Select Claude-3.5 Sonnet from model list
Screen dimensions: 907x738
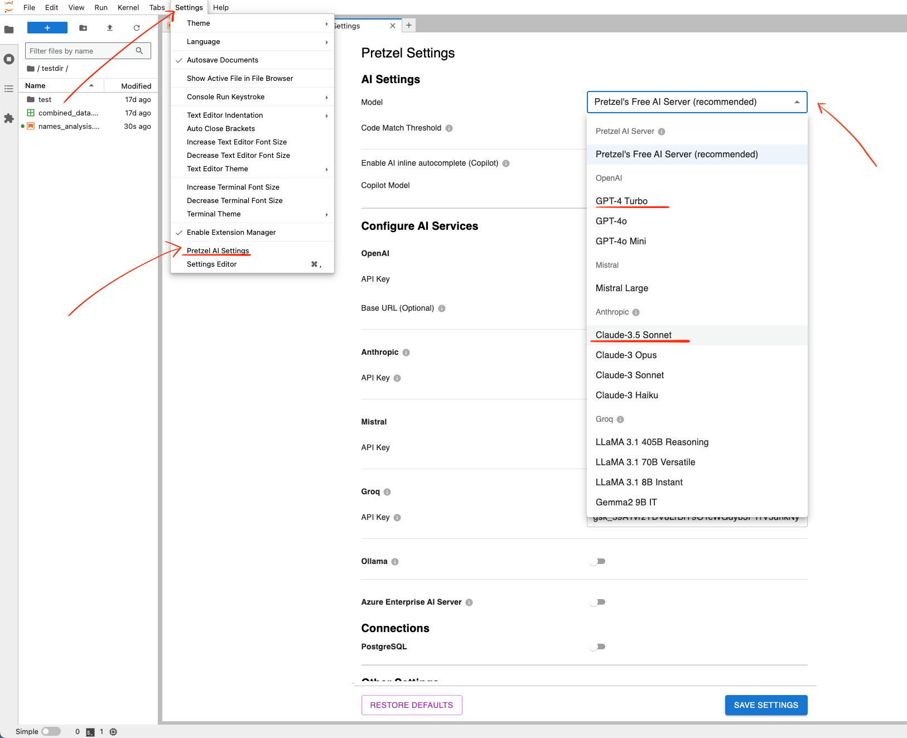click(x=634, y=335)
